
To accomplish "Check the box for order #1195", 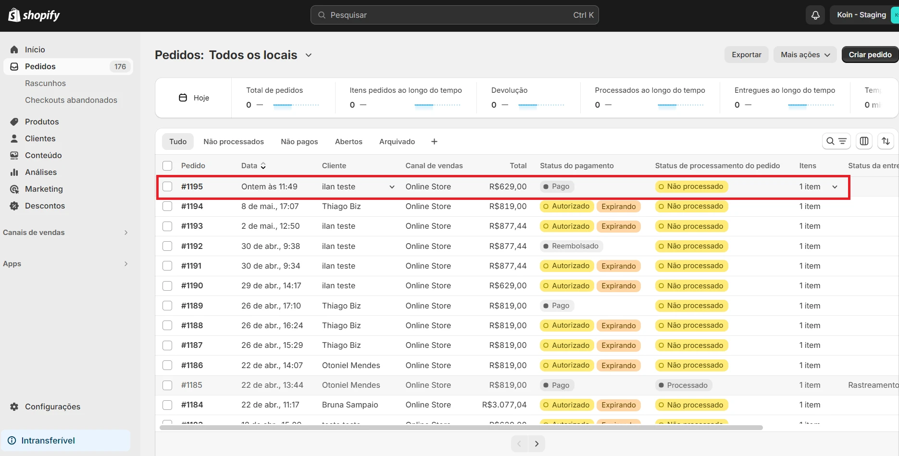I will (167, 186).
